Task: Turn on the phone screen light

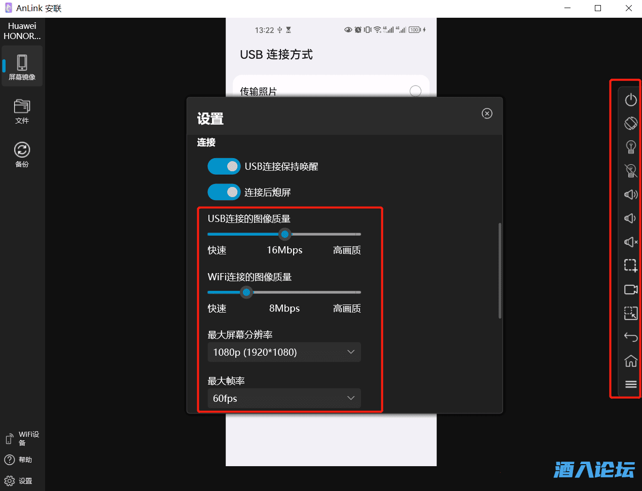Action: click(631, 146)
